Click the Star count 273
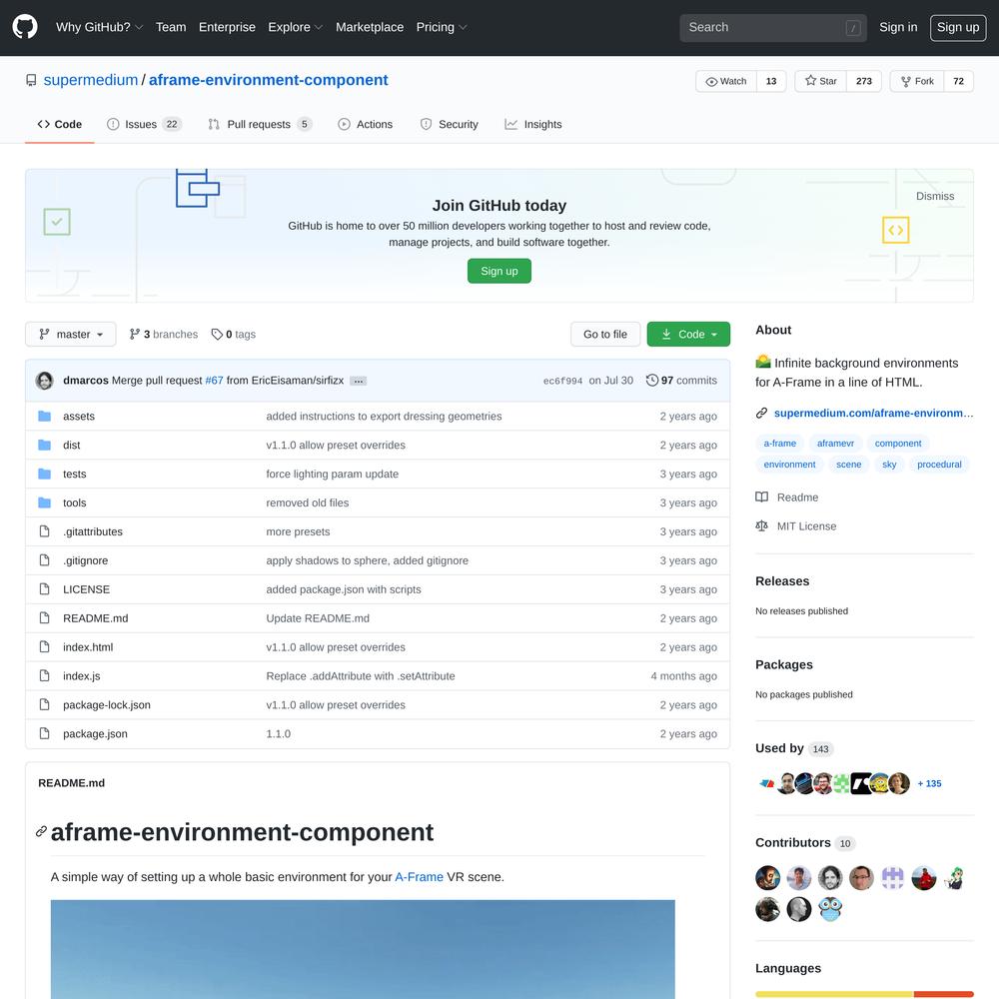The image size is (999, 999). click(x=864, y=81)
